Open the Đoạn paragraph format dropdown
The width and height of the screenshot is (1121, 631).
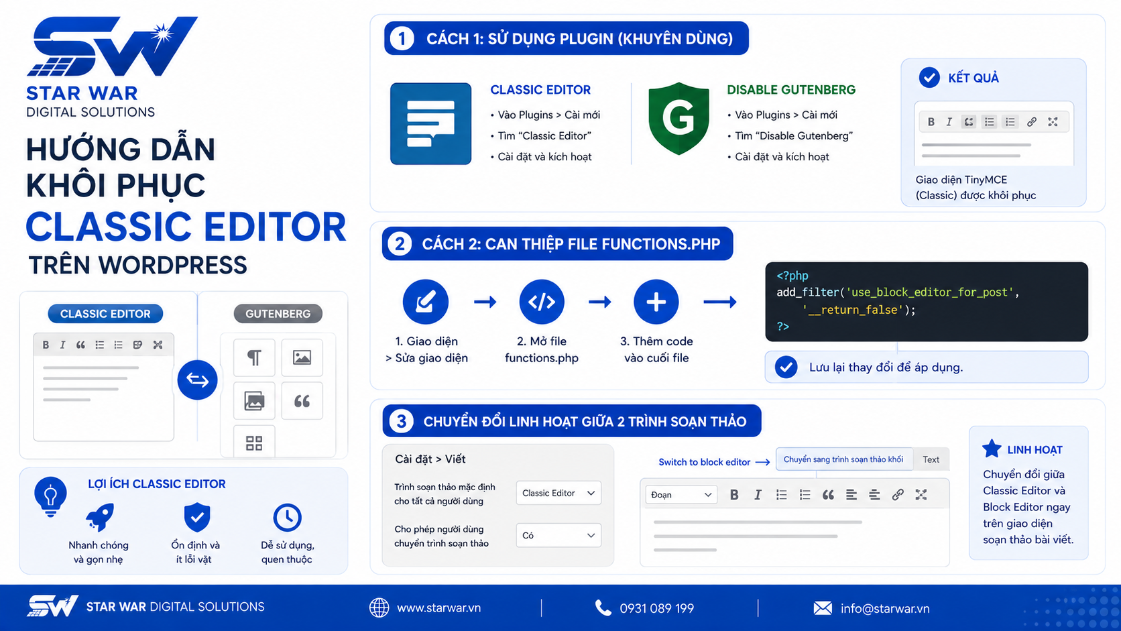pos(681,495)
